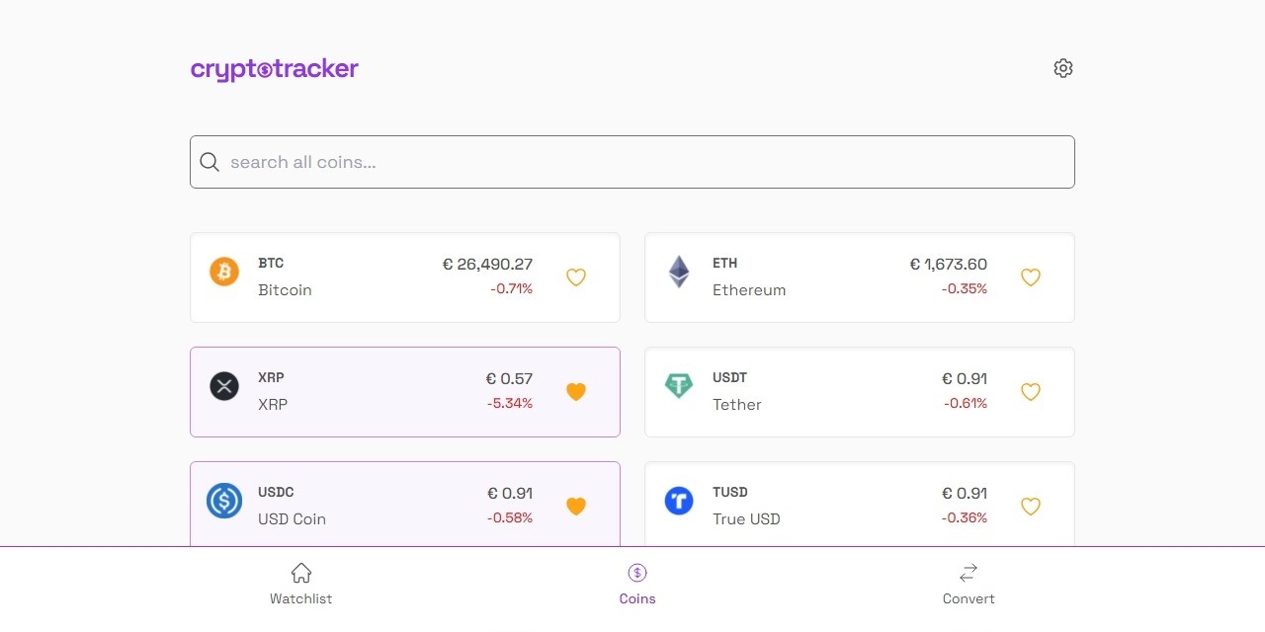Click the USD Coin blue logo icon

click(x=224, y=501)
